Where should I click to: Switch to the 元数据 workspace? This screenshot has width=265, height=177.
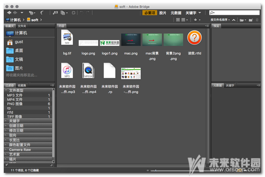point(176,13)
